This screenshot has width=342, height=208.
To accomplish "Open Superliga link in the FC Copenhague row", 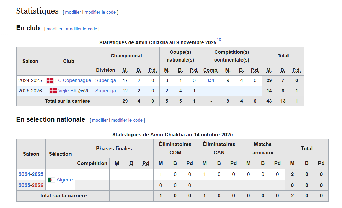I will (106, 81).
